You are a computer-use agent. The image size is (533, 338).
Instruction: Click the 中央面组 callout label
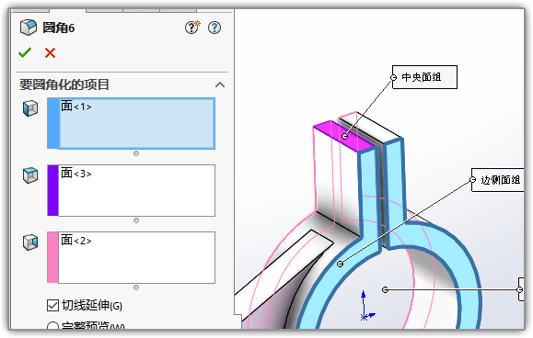click(424, 77)
